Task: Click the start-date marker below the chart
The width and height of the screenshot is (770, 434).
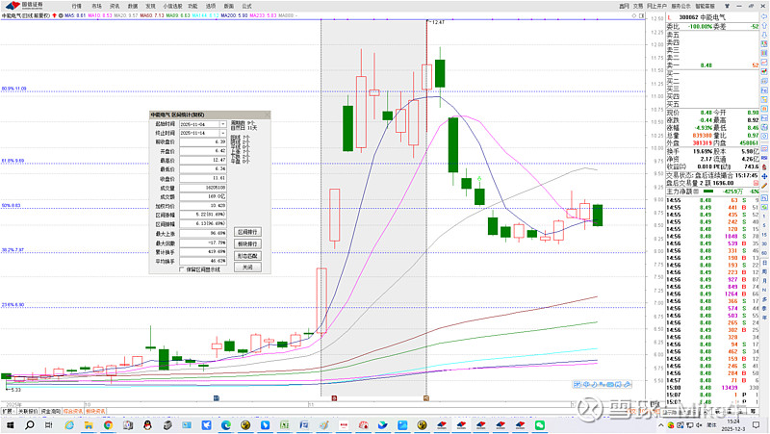Action: [333, 396]
